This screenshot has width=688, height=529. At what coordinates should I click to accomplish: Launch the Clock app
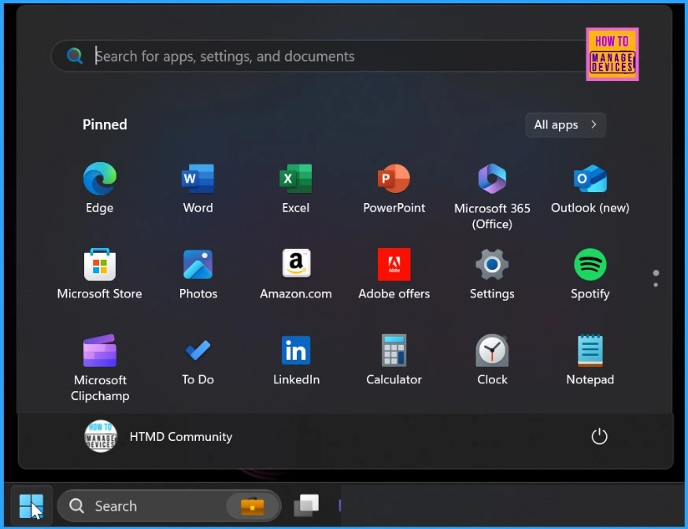point(492,360)
